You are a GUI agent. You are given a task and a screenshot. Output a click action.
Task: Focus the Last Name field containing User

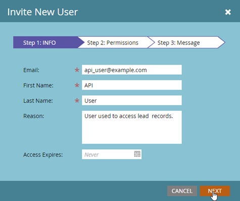132,100
